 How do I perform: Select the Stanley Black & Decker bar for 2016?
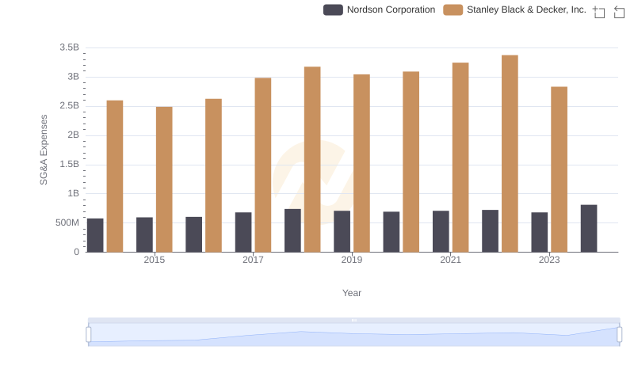213,176
